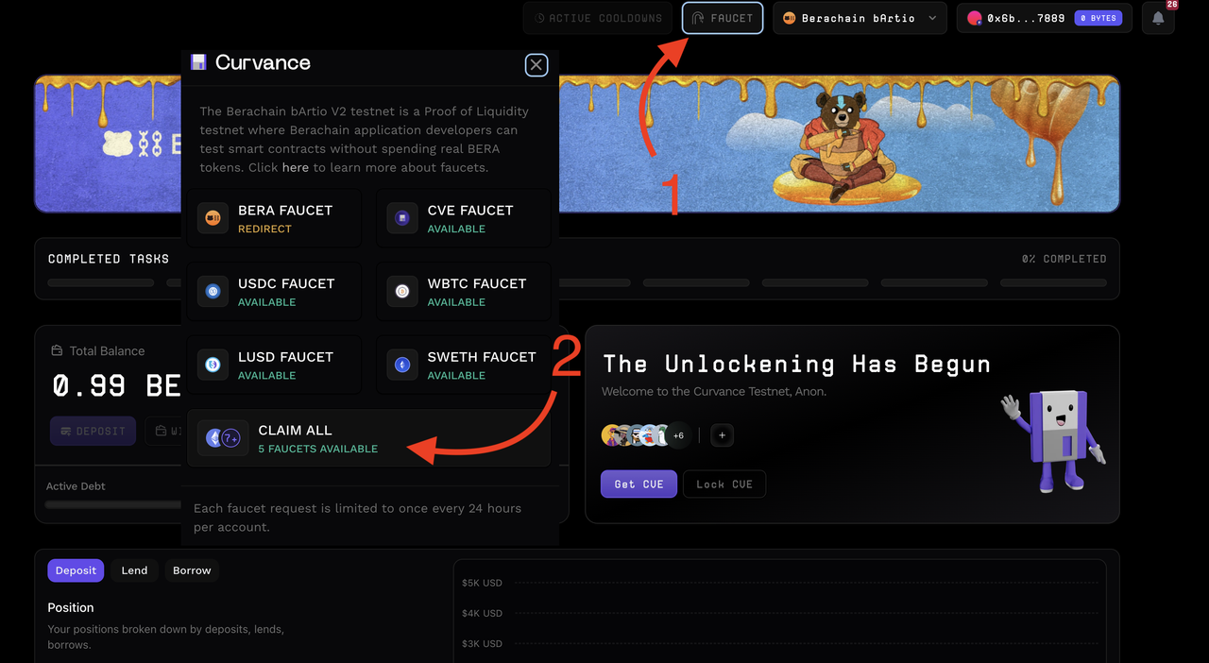Click the 5 FAUCETS AVAILABLE status text
This screenshot has height=663, width=1209.
(318, 449)
